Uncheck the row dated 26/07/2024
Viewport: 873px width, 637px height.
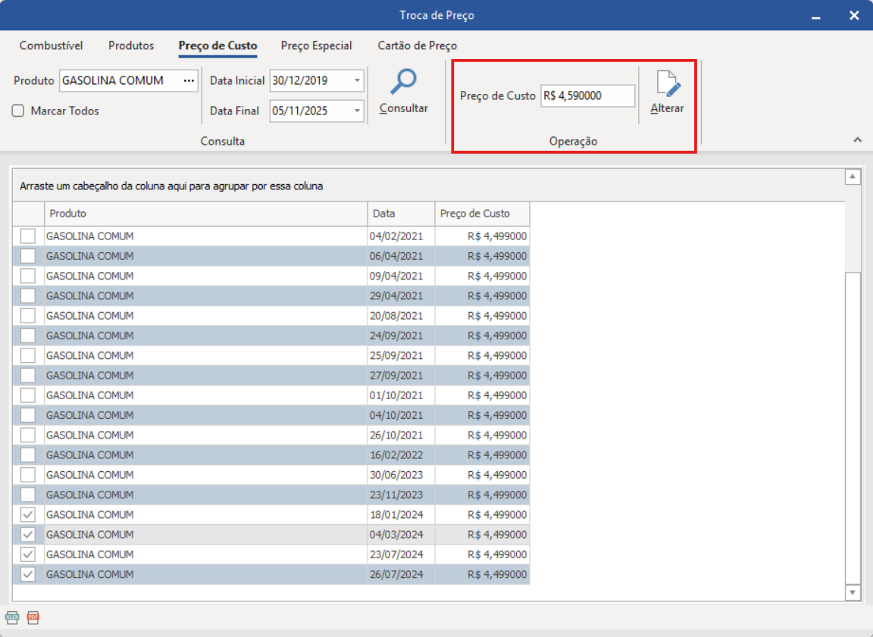click(x=28, y=574)
